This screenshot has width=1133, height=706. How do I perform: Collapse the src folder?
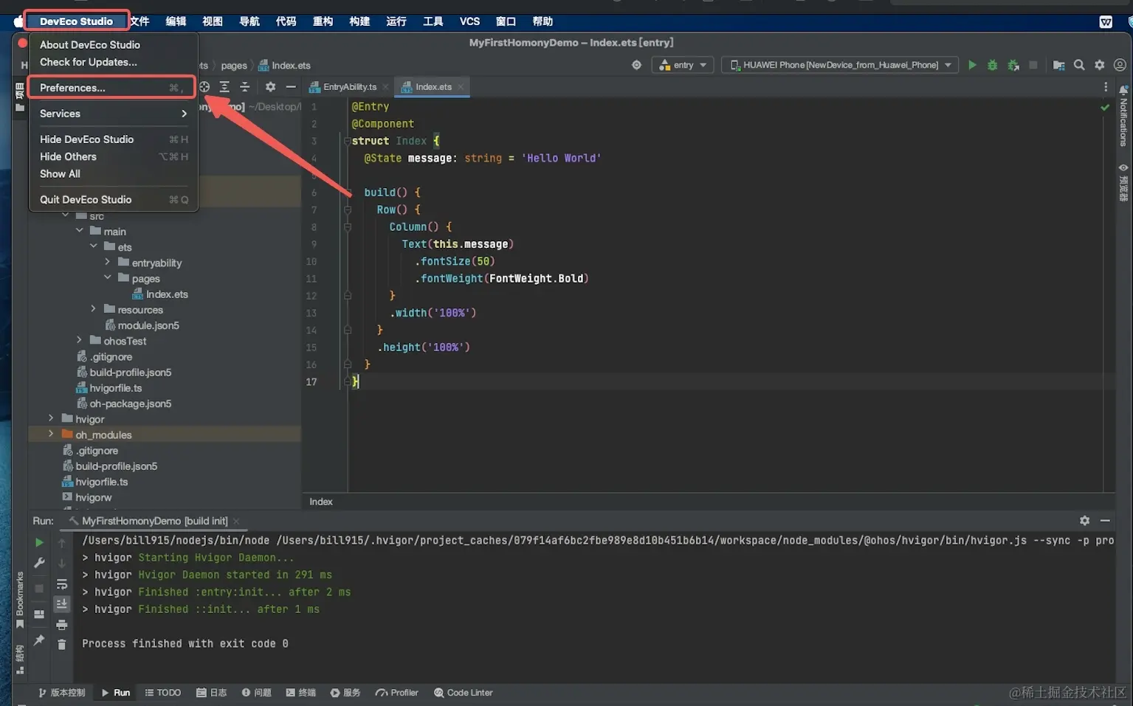(66, 215)
